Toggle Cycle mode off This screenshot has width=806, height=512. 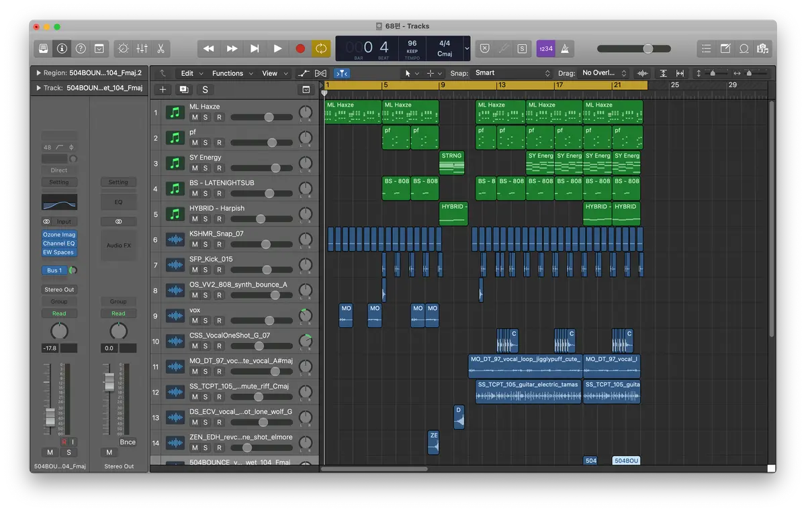(321, 48)
